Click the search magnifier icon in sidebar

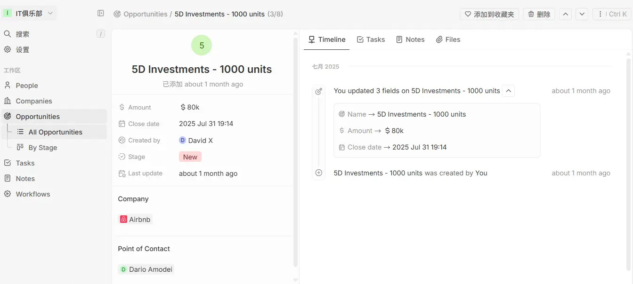click(x=8, y=34)
